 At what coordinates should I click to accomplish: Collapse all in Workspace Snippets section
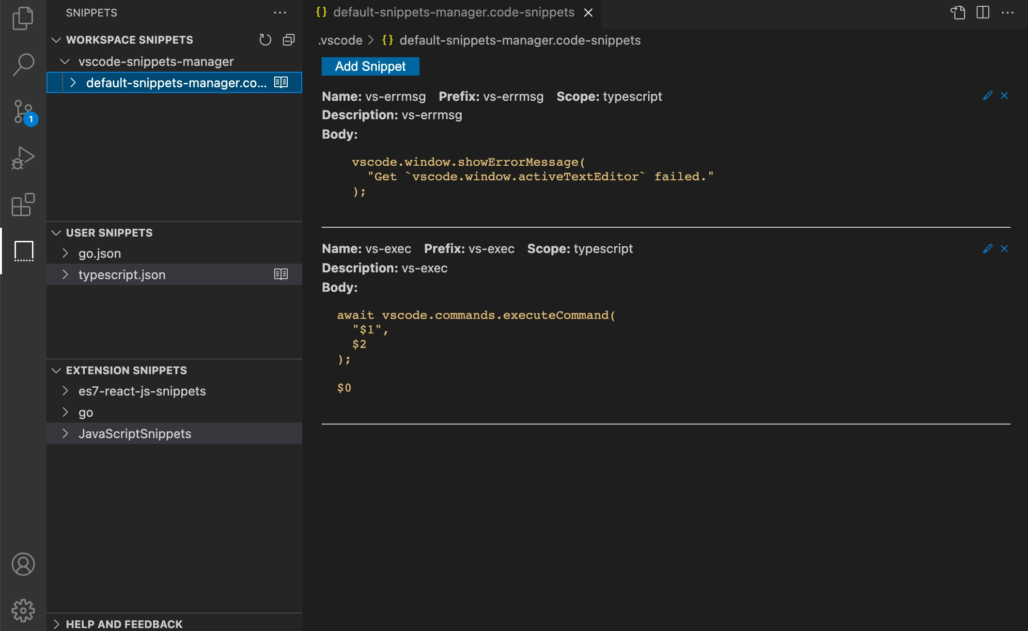tap(289, 40)
